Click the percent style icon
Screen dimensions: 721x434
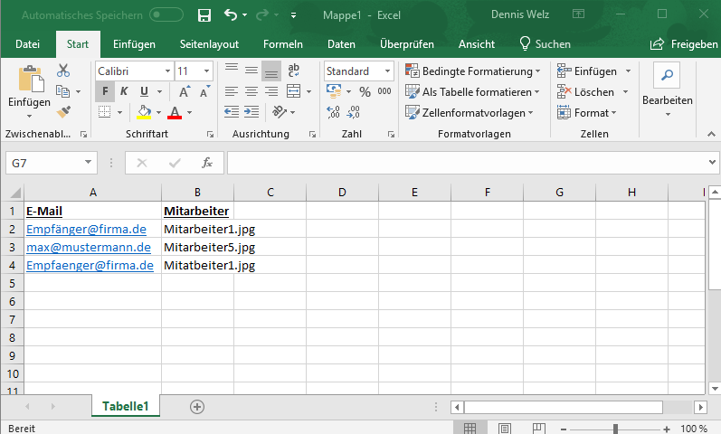tap(365, 91)
